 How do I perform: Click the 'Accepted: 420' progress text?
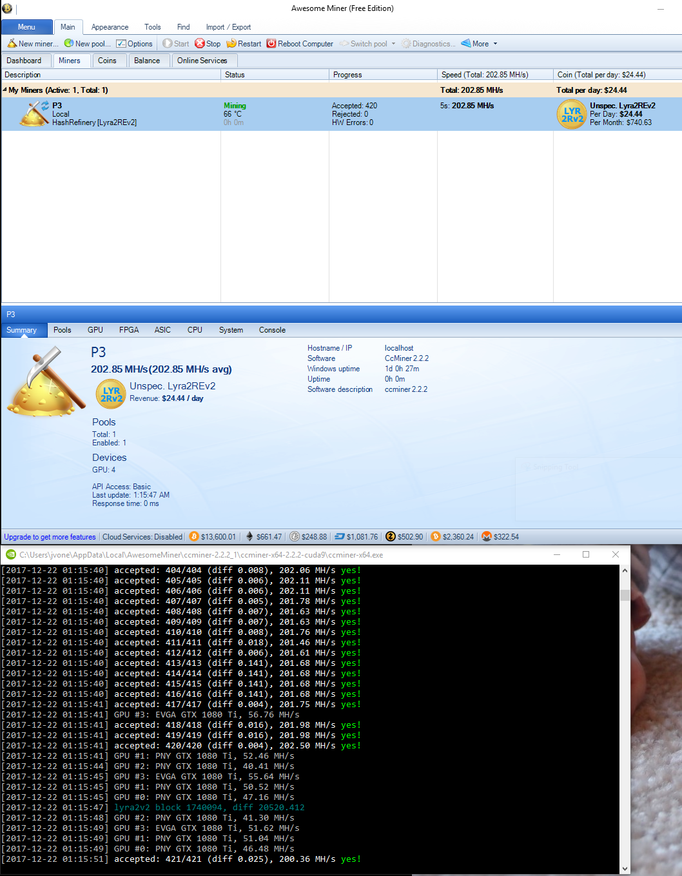coord(355,106)
